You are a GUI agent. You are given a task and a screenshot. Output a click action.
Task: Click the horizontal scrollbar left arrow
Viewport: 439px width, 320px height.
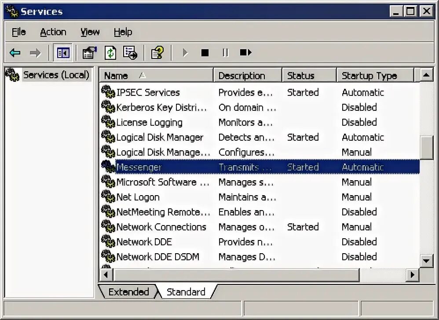pyautogui.click(x=106, y=275)
